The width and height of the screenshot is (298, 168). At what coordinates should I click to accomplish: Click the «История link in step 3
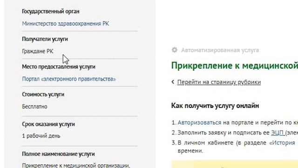pos(282,143)
